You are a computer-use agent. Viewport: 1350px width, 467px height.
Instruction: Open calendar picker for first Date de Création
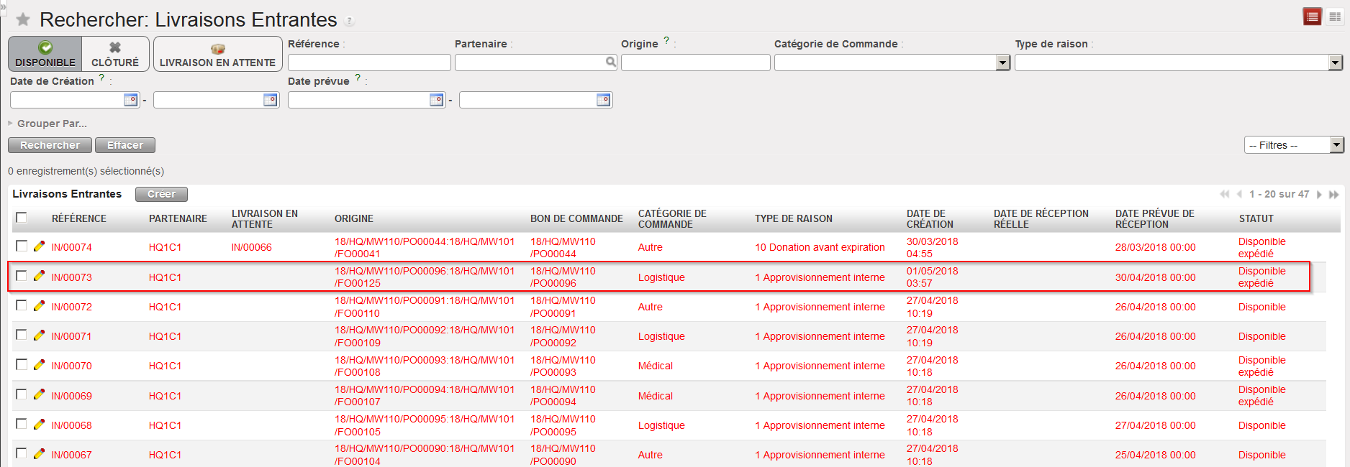tap(130, 100)
